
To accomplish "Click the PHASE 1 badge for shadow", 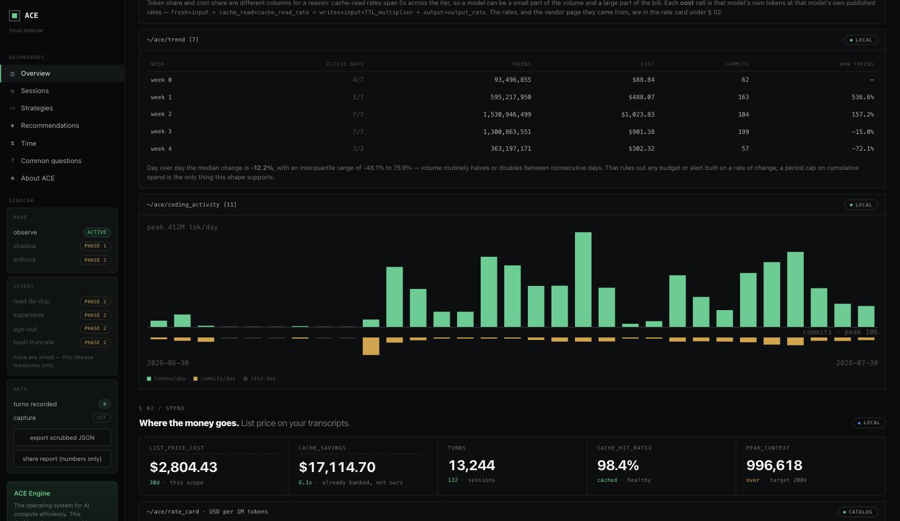I will click(x=96, y=246).
